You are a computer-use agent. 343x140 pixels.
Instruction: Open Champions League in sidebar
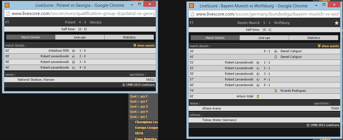point(146,122)
